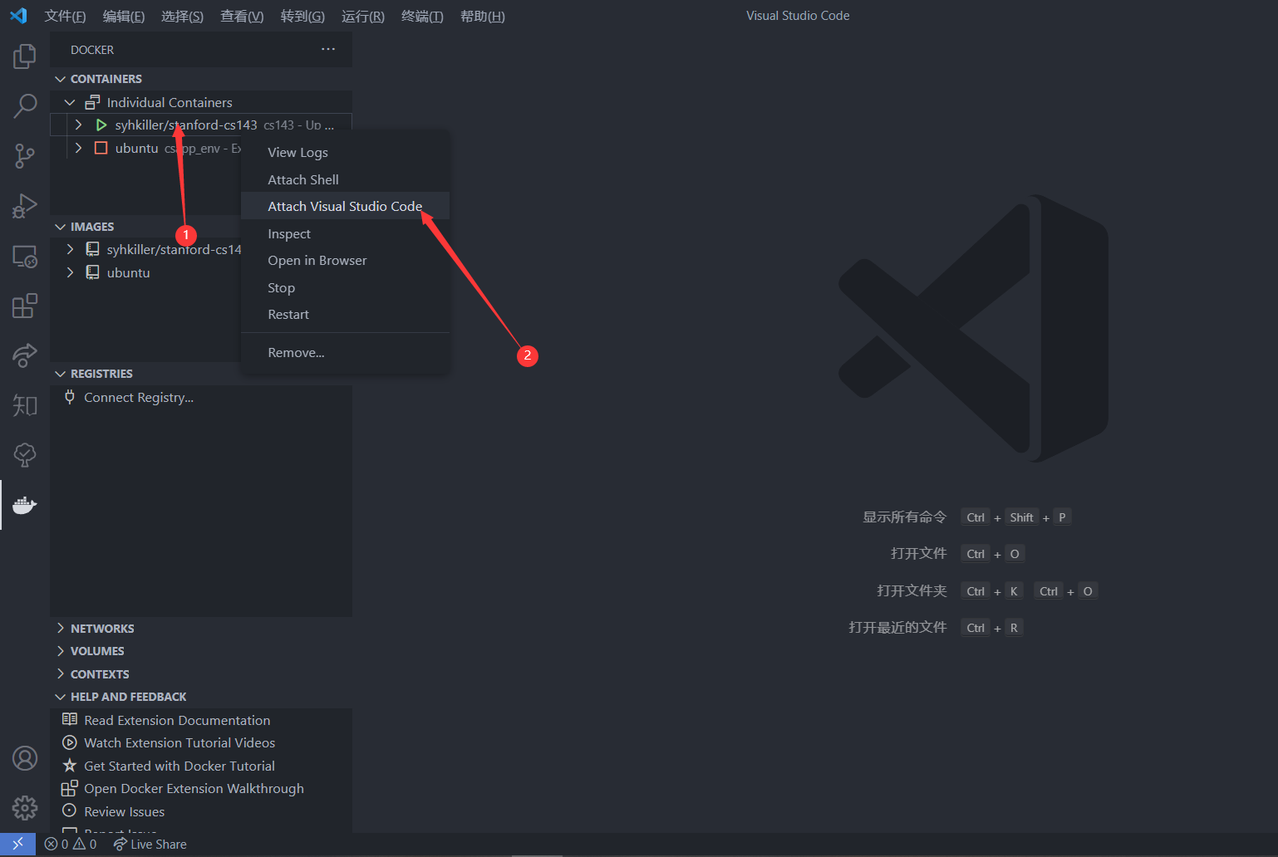Collapse the IMAGES section
The width and height of the screenshot is (1278, 857).
click(60, 227)
